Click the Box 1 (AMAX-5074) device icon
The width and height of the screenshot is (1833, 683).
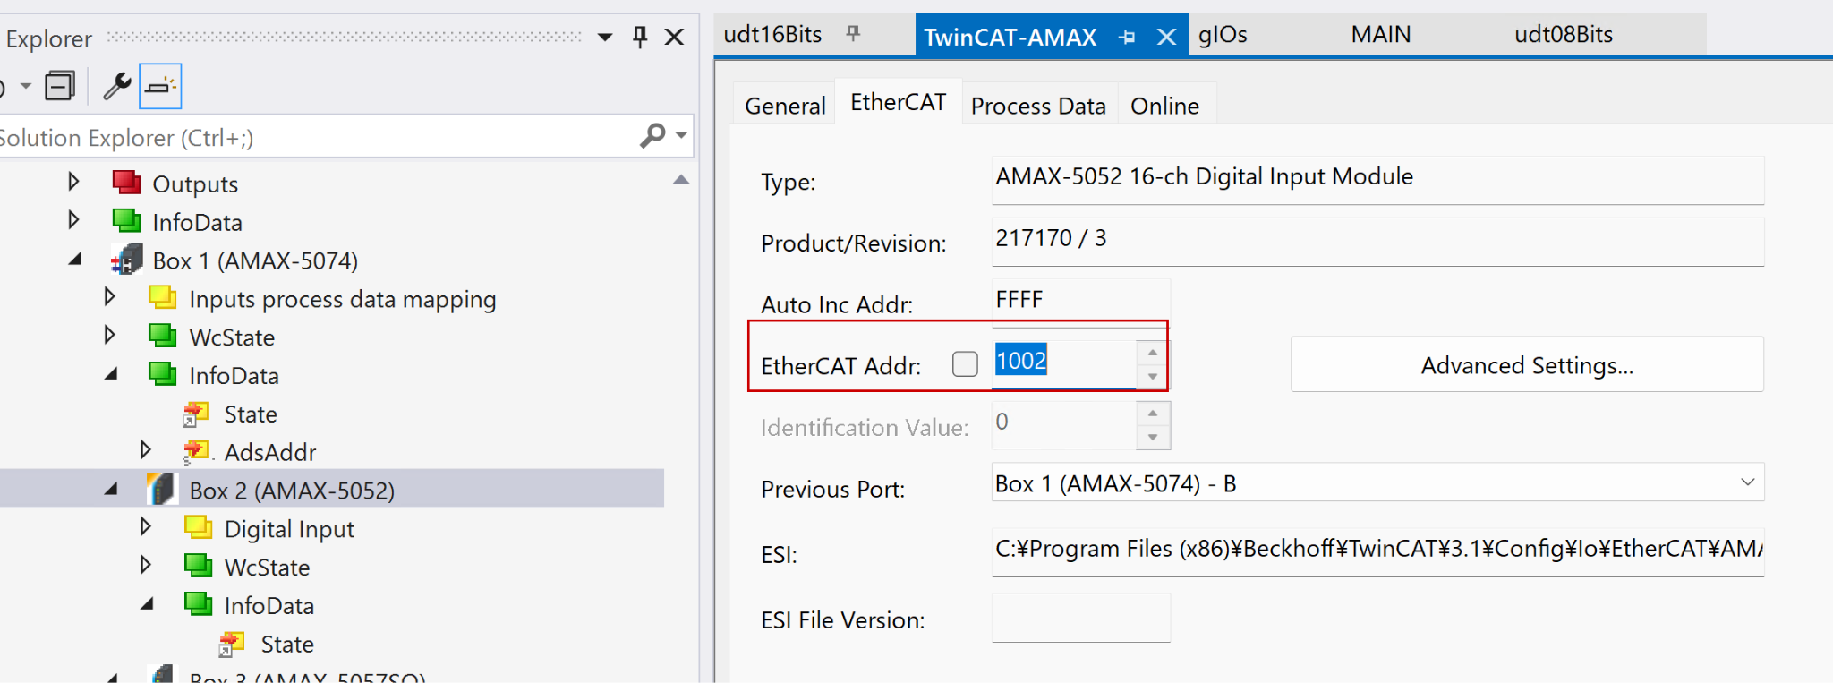pyautogui.click(x=127, y=260)
